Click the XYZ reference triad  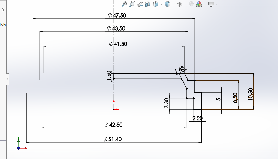pyautogui.click(x=23, y=143)
